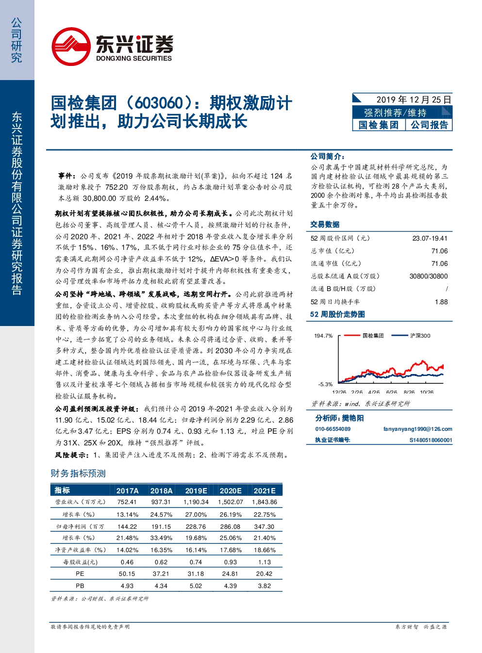Image resolution: width=482 pixels, height=653 pixels.
Task: Select the 2017A EPS cell 0.46
Action: pos(127,562)
